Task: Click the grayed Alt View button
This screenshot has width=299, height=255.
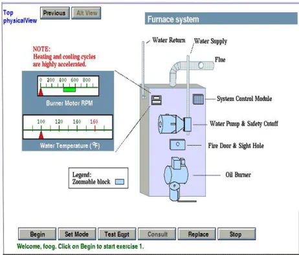Action: pyautogui.click(x=86, y=13)
